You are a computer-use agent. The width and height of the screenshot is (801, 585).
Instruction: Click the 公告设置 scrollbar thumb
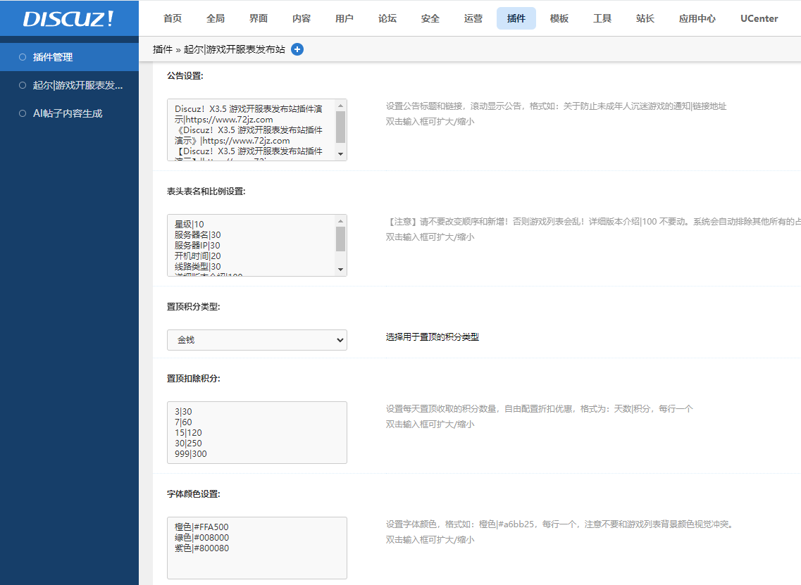[x=341, y=127]
